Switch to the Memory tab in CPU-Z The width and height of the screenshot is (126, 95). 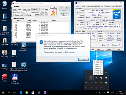coord(96,6)
